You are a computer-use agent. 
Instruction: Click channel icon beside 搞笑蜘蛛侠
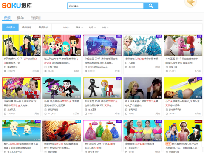click(x=5, y=67)
